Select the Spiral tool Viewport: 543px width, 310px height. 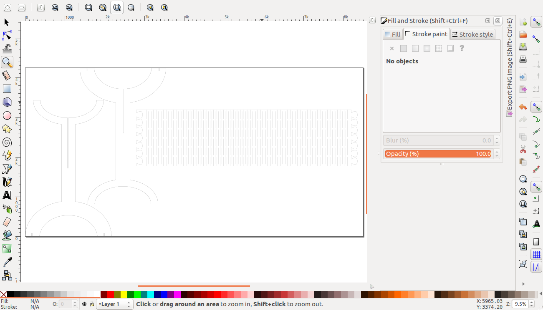pos(7,142)
